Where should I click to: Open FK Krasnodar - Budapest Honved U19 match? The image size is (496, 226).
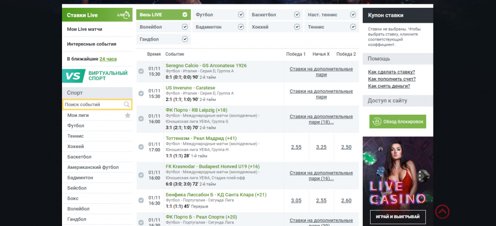coord(213,166)
